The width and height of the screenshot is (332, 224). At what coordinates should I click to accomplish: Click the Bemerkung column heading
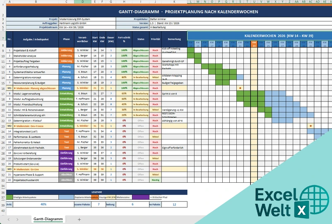174,39
